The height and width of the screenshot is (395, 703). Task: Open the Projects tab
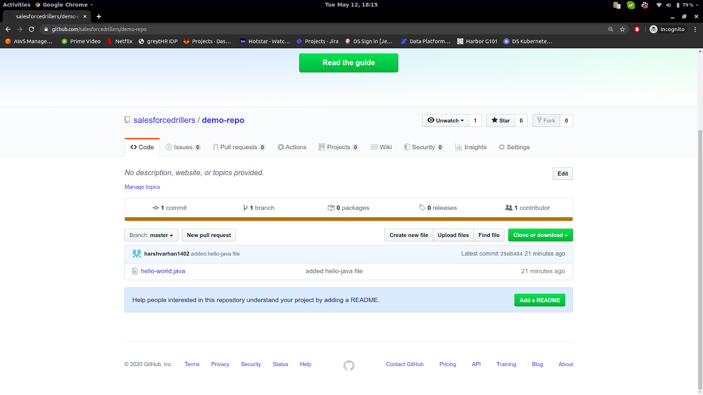click(339, 147)
